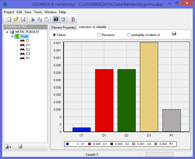Click the New project icon
195x159 pixels.
(9, 19)
